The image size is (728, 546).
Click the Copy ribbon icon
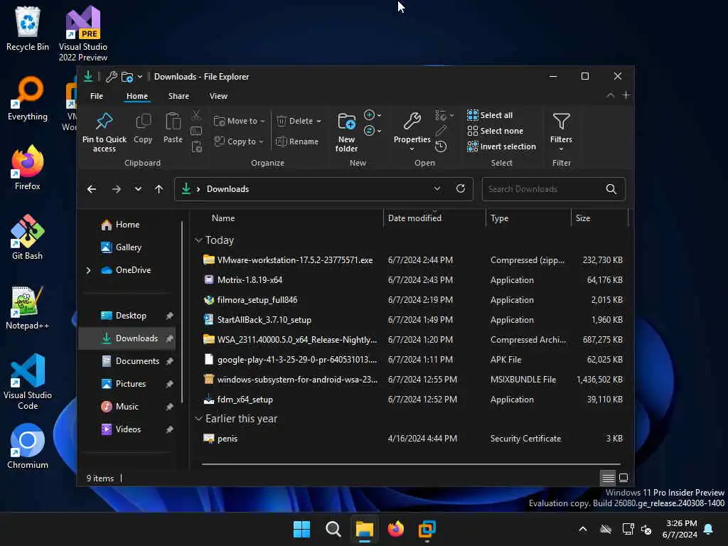click(x=143, y=122)
